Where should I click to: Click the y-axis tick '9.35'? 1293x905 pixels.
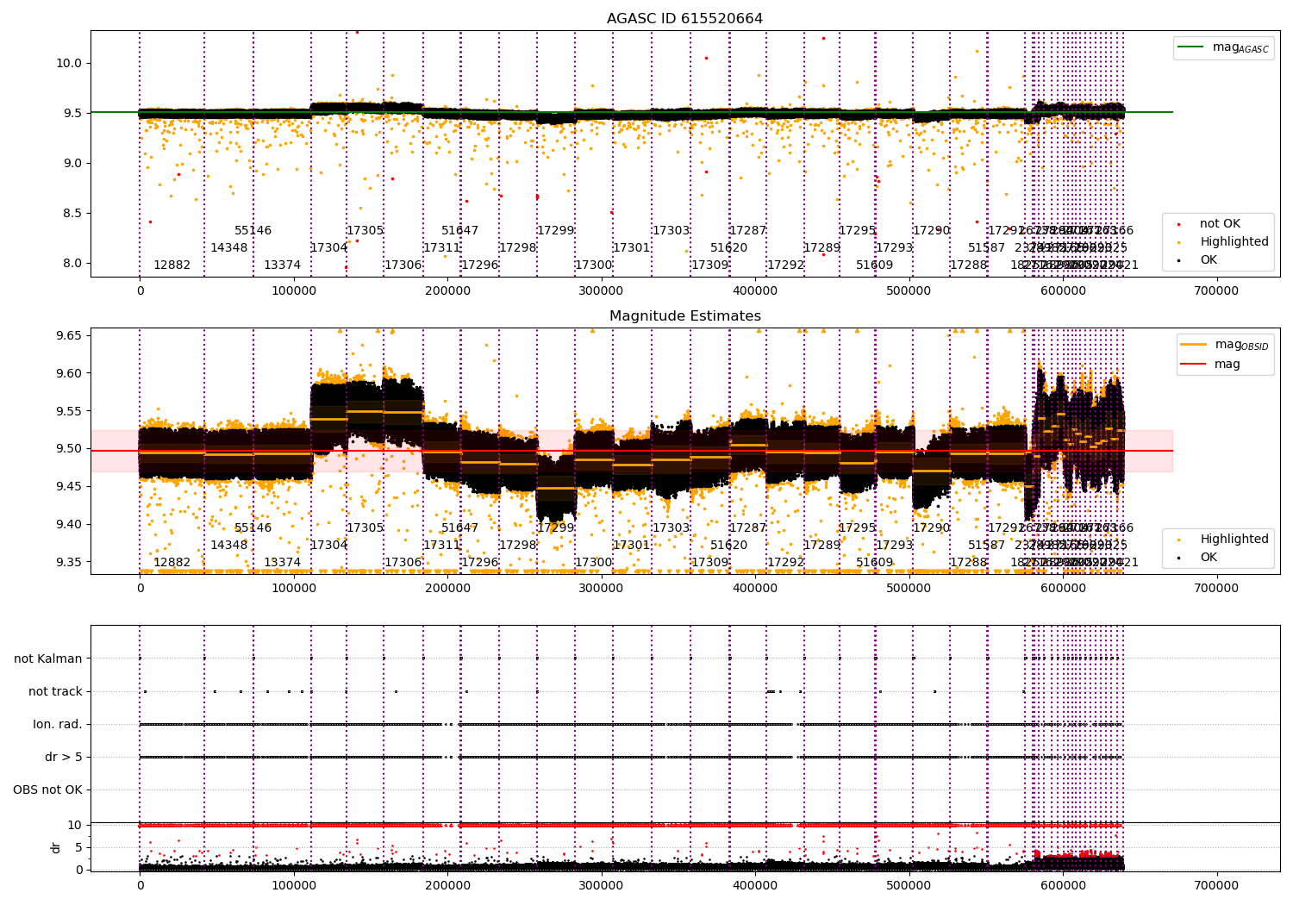pyautogui.click(x=69, y=562)
